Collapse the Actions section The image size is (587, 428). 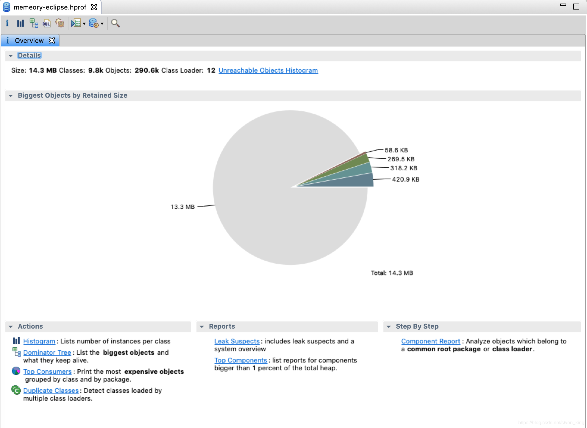[11, 327]
